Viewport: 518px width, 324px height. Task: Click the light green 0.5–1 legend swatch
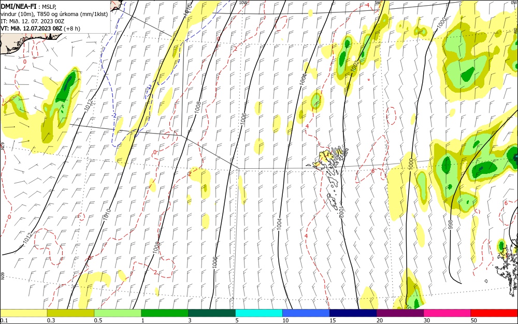118,313
